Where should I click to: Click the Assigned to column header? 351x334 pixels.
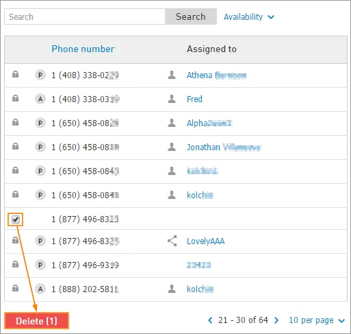point(211,49)
